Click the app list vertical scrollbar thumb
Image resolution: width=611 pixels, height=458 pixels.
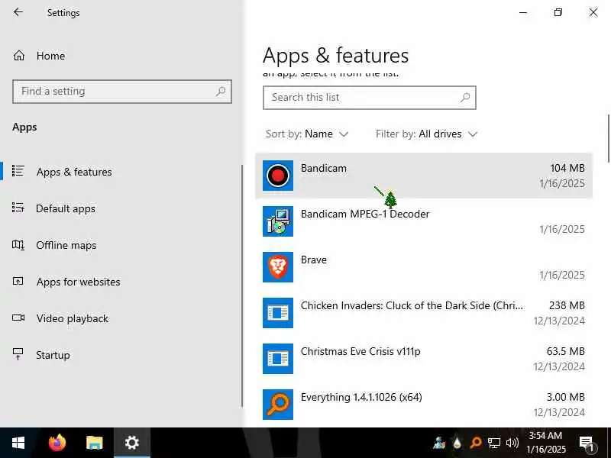[x=608, y=138]
